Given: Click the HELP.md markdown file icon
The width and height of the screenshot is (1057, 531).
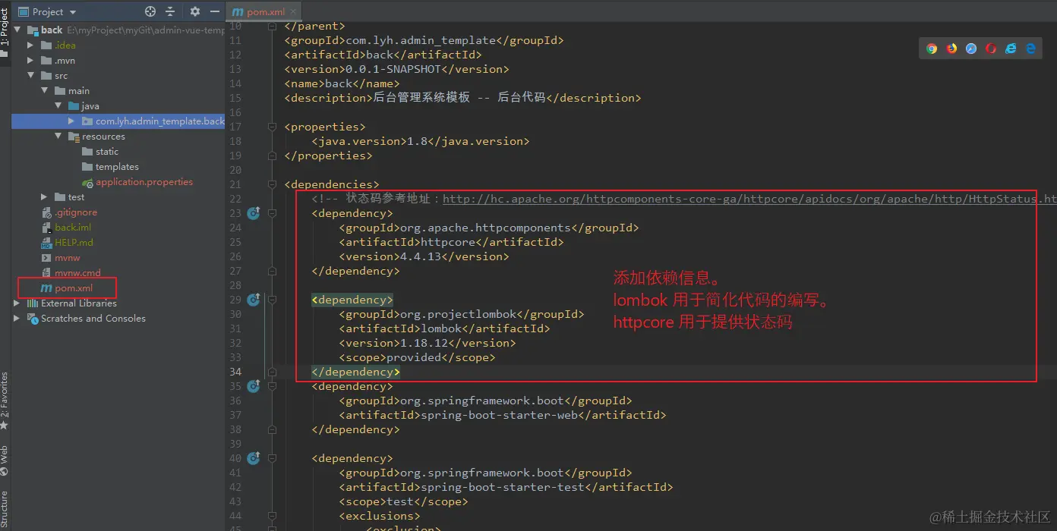Looking at the screenshot, I should click(46, 243).
